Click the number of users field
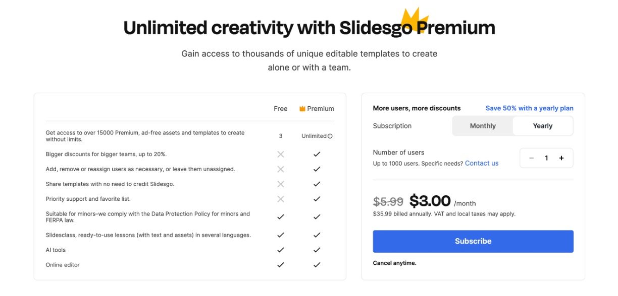The width and height of the screenshot is (618, 296). tap(546, 158)
